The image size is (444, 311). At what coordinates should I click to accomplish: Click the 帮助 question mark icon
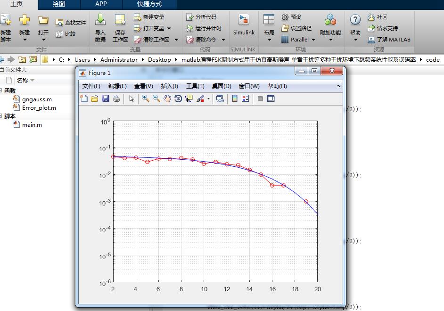tap(355, 20)
